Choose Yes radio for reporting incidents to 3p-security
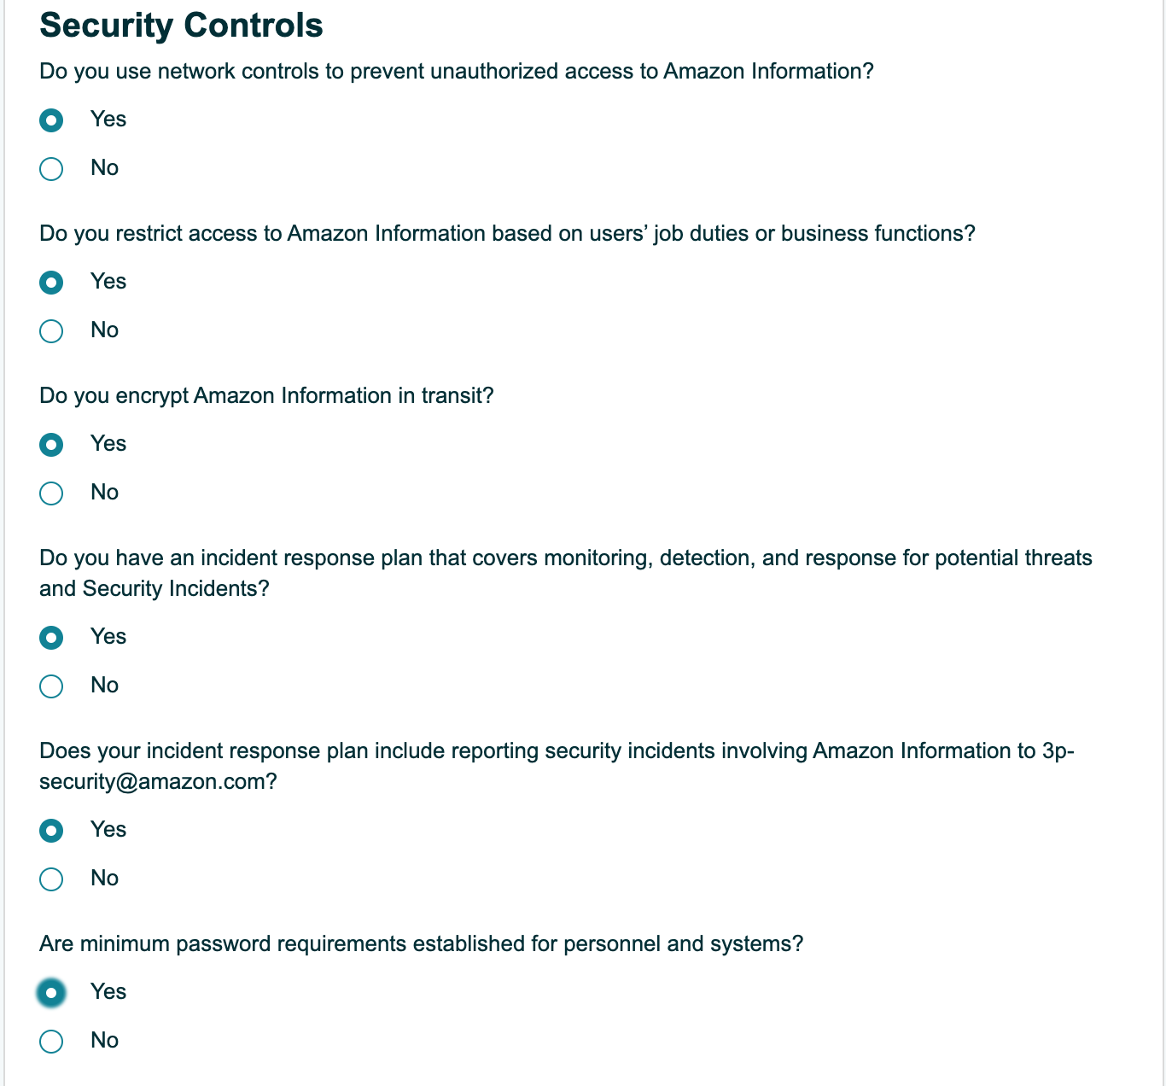The width and height of the screenshot is (1166, 1086). [51, 831]
